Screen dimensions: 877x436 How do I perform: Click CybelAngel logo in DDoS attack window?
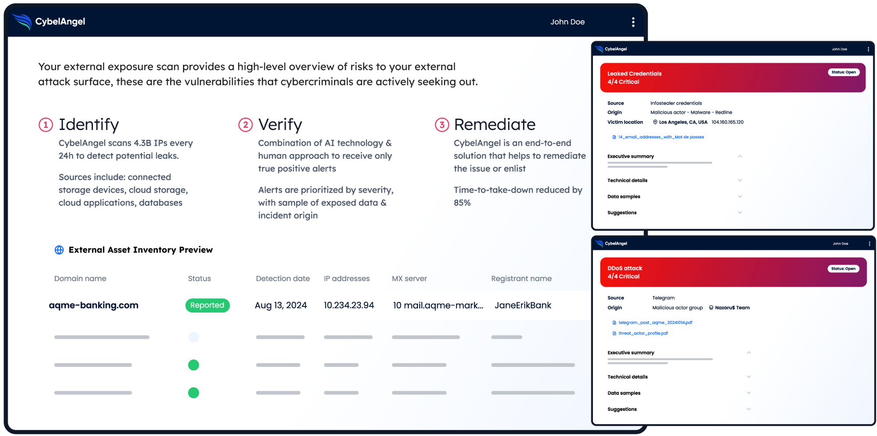[x=611, y=243]
